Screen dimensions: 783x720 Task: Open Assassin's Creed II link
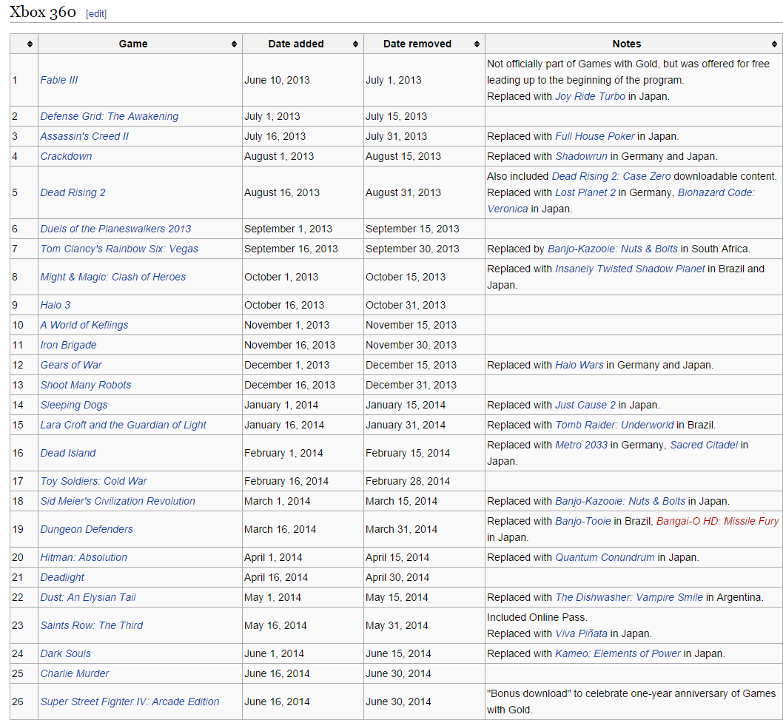coord(84,136)
